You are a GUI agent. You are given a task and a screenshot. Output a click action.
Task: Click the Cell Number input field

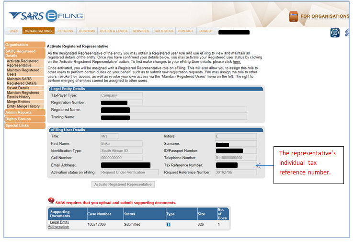(121, 158)
